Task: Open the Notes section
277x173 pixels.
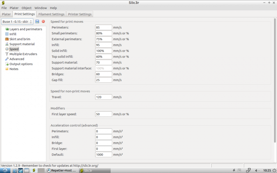Action: coord(14,69)
